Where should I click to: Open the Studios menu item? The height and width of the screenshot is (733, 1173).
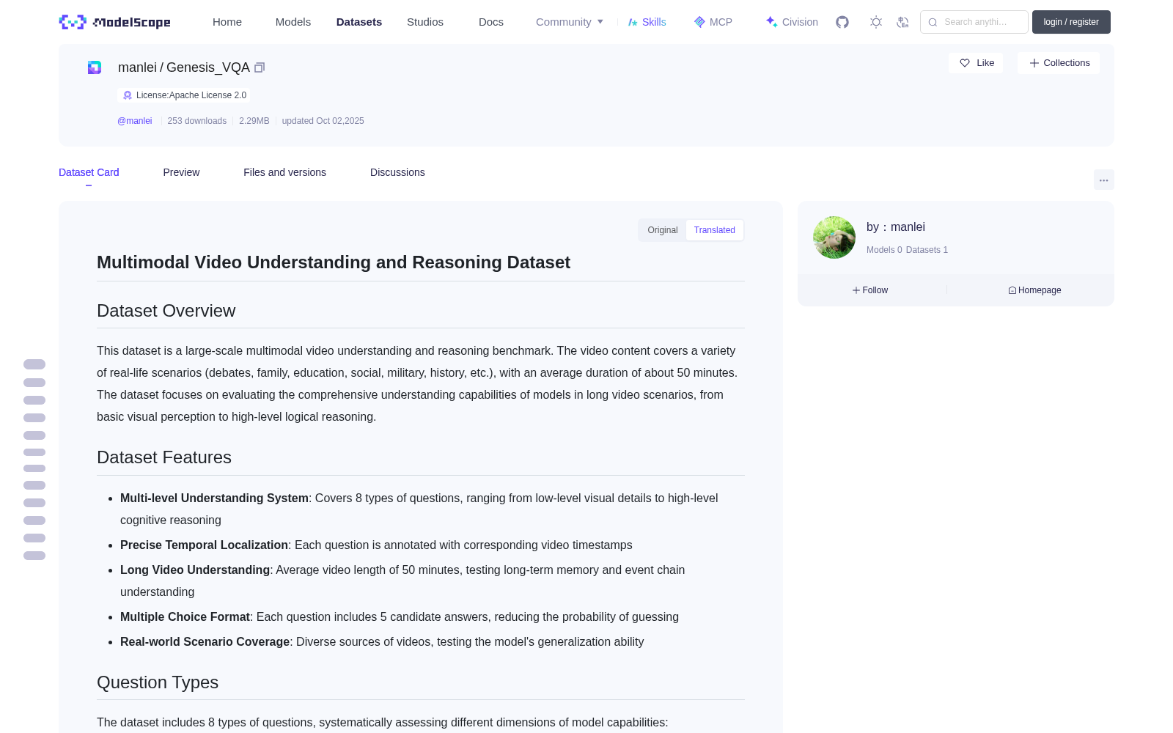pos(425,22)
